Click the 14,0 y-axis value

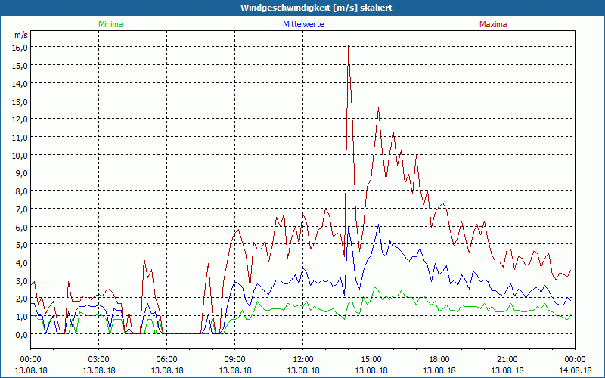pyautogui.click(x=20, y=84)
